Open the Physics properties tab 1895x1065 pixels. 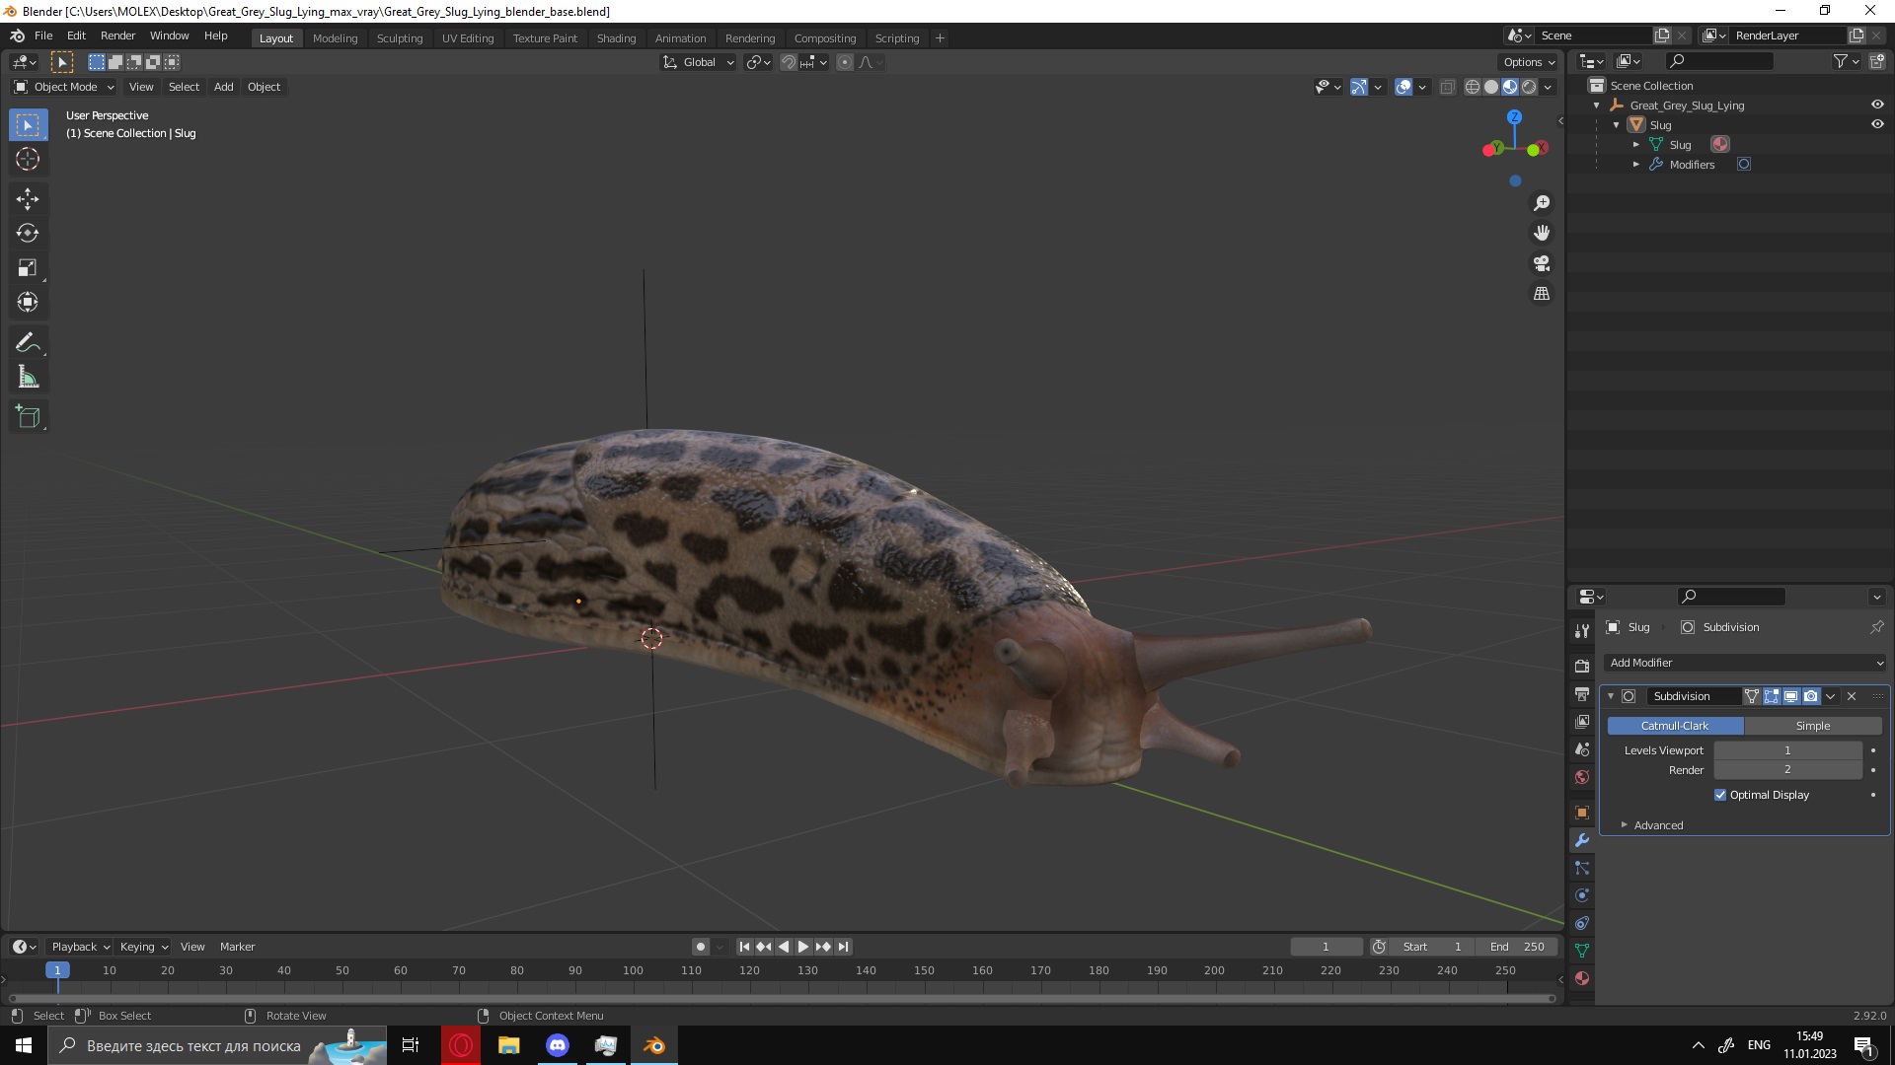tap(1582, 895)
